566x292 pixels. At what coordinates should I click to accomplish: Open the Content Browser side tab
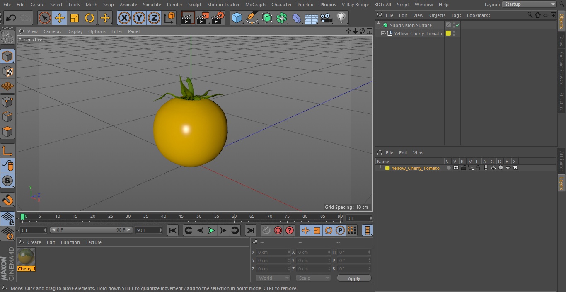pyautogui.click(x=561, y=68)
